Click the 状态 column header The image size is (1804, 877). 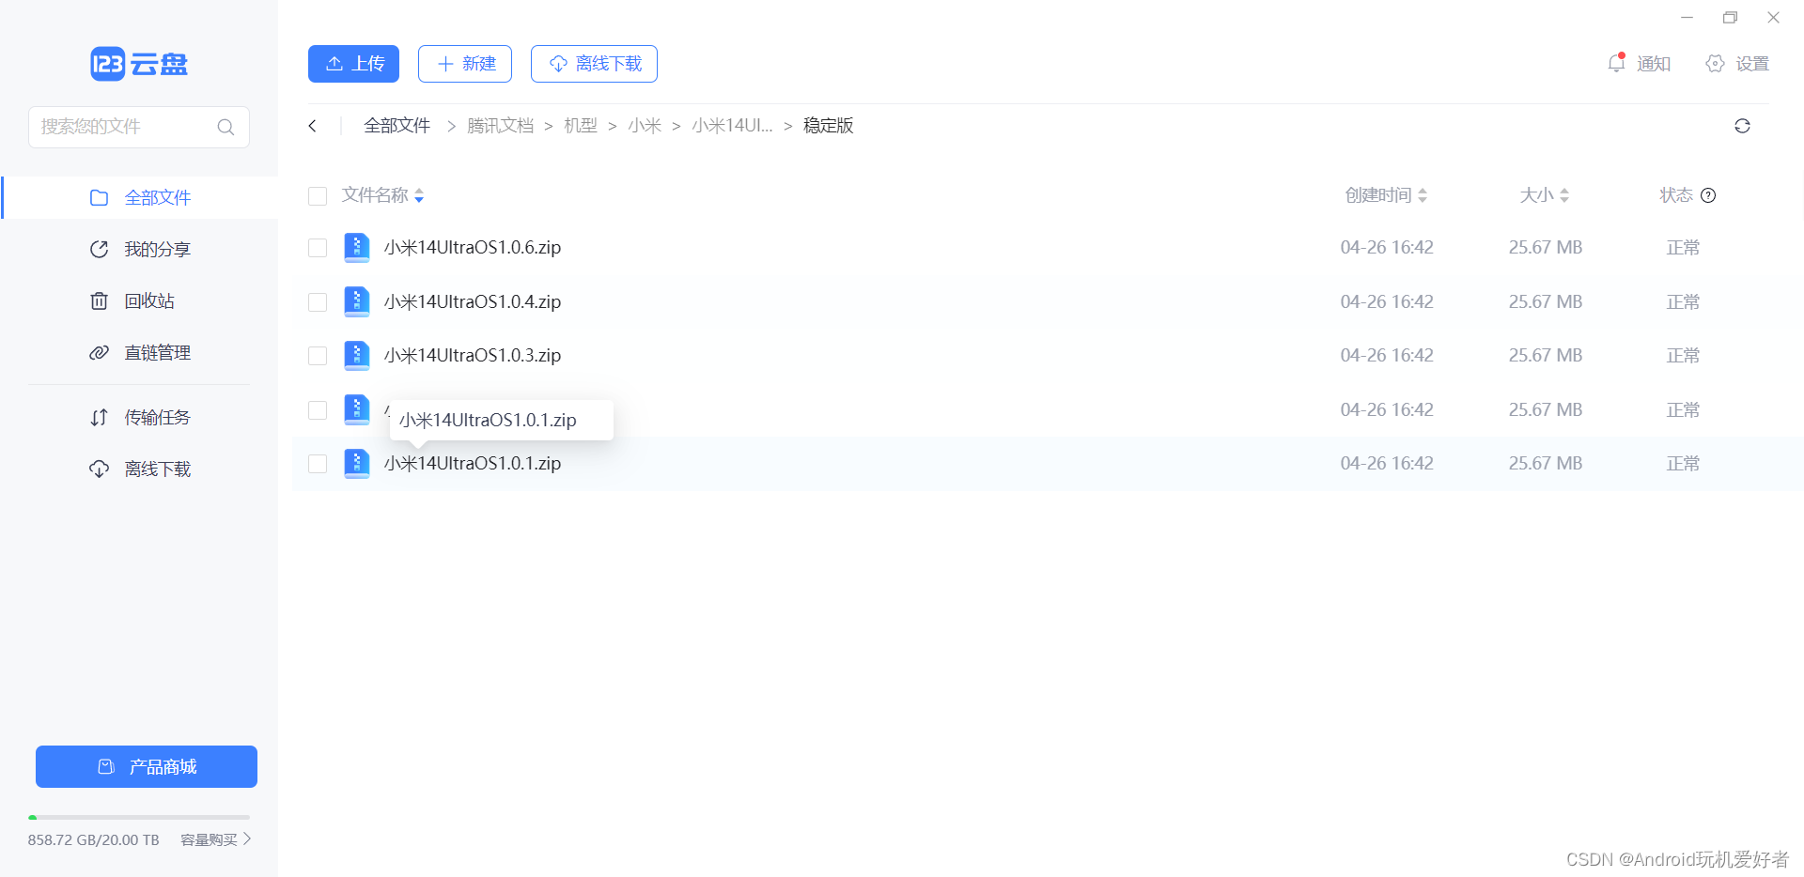pos(1676,195)
